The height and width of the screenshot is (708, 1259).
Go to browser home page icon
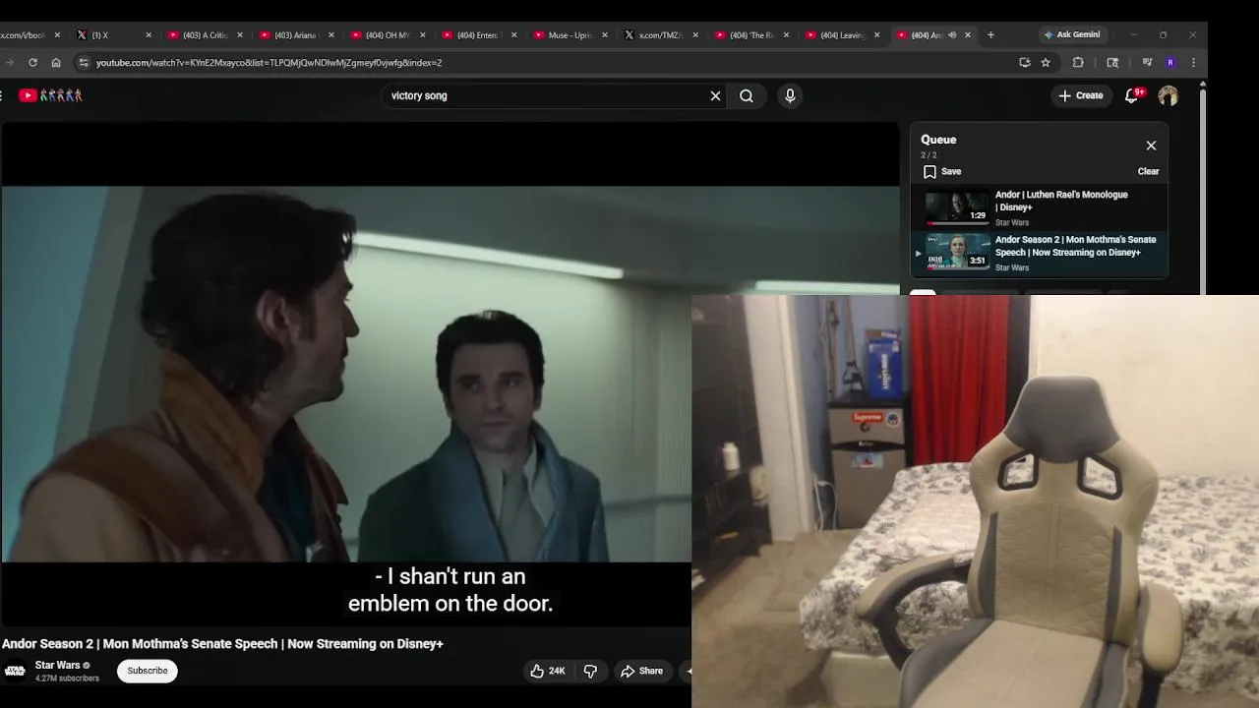(x=56, y=62)
